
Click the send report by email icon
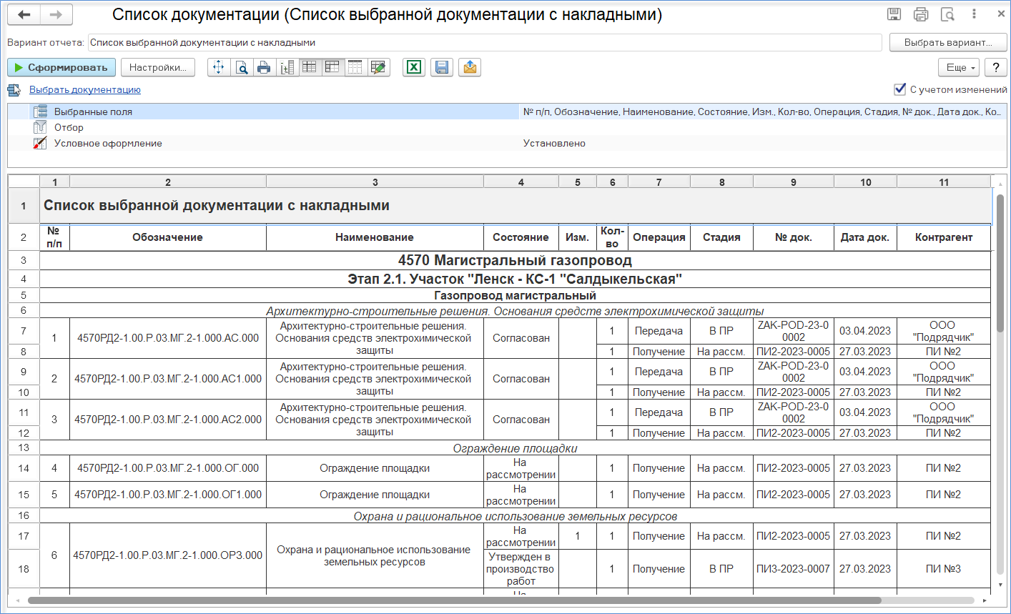(470, 67)
